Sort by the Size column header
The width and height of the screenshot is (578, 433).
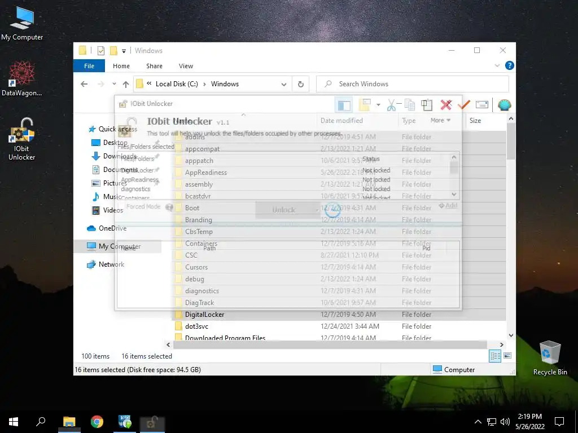(x=475, y=121)
